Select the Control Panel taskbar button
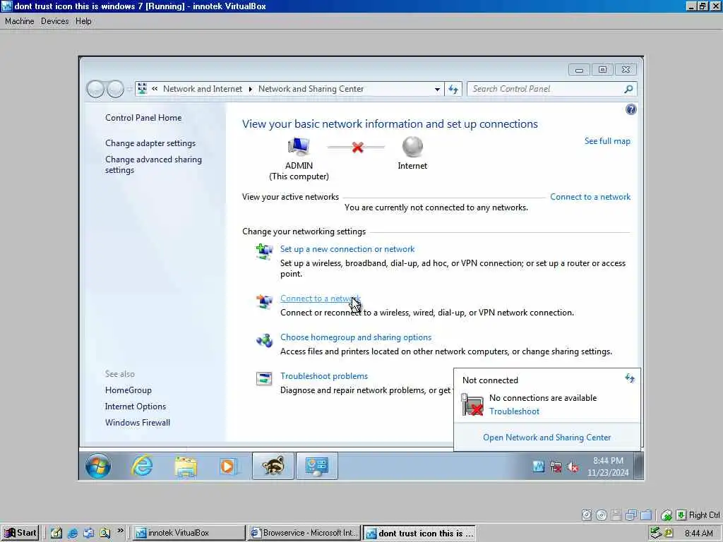 (317, 466)
